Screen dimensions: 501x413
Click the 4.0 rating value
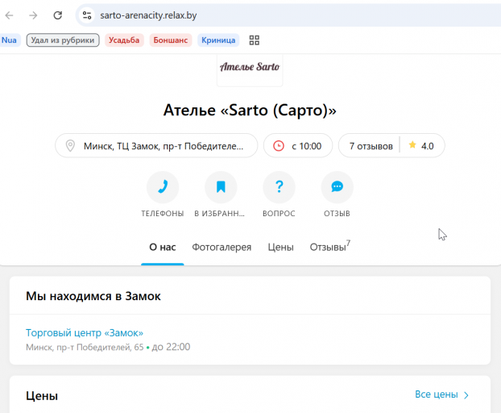[427, 146]
